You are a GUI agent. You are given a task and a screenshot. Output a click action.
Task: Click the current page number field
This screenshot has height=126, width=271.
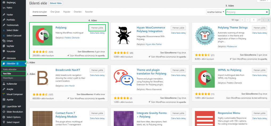254,20
